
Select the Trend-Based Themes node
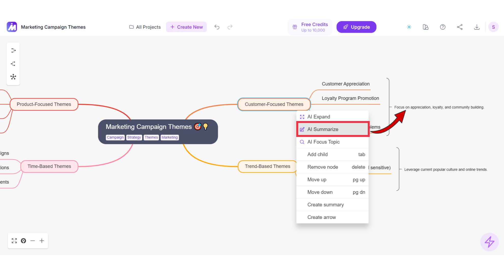(267, 166)
